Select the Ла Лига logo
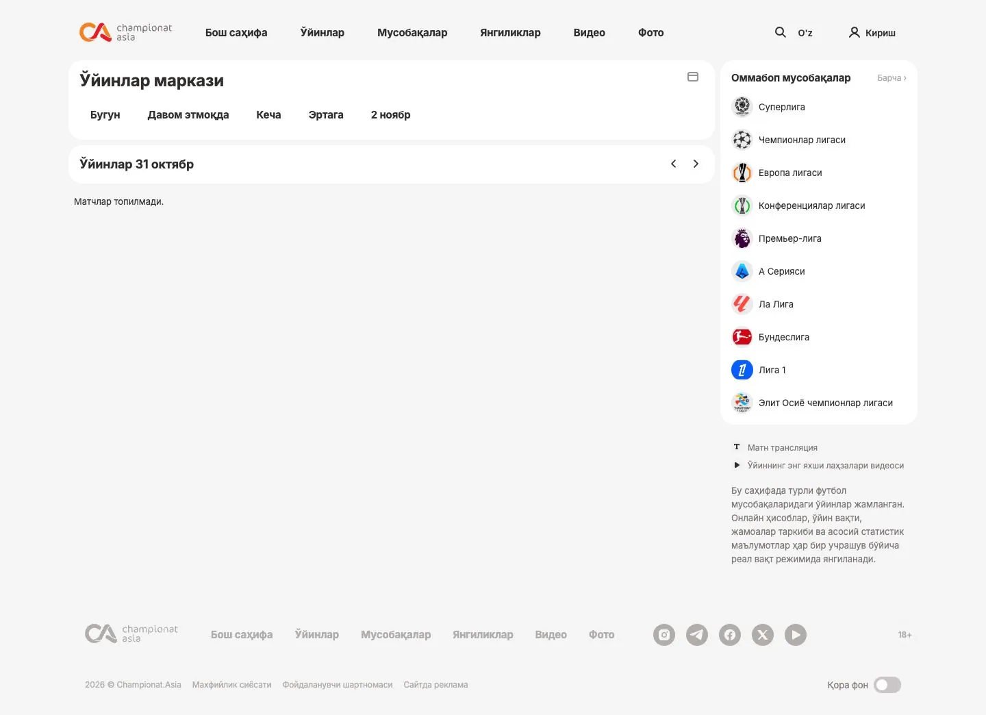The image size is (986, 715). 742,304
